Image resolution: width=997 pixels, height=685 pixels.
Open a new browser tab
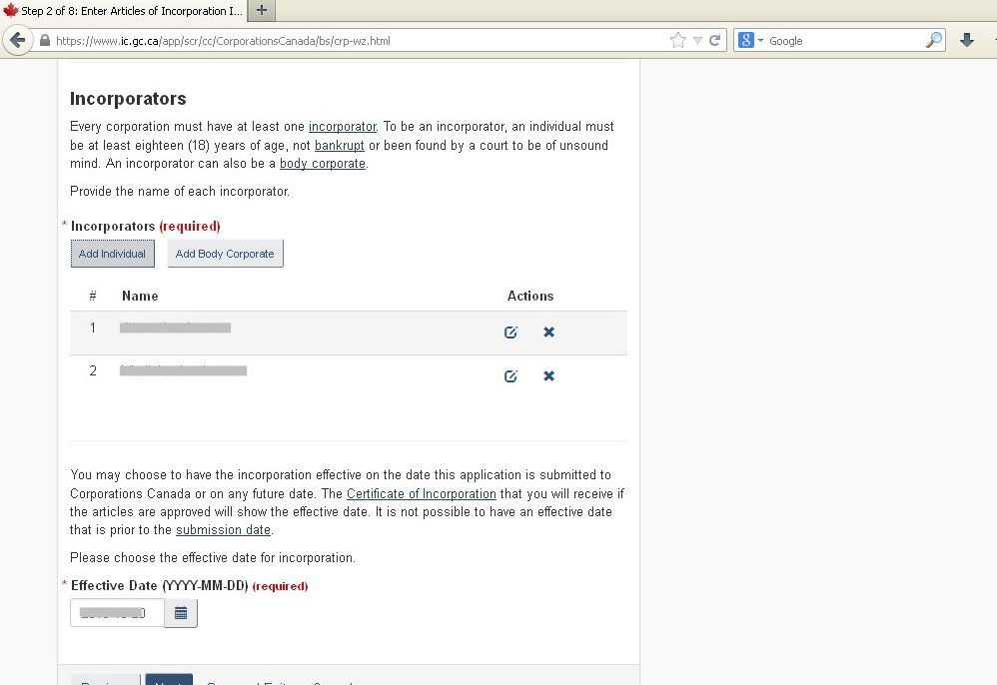261,10
